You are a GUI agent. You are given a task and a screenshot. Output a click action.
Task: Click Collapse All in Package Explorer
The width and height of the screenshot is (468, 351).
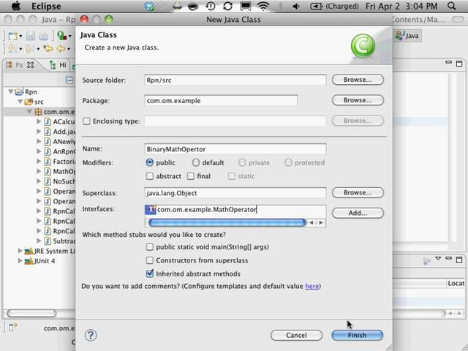[69, 80]
